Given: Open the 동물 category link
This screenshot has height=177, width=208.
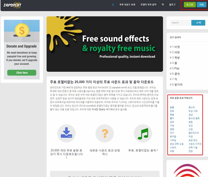Looking at the screenshot, I should pyautogui.click(x=172, y=107).
